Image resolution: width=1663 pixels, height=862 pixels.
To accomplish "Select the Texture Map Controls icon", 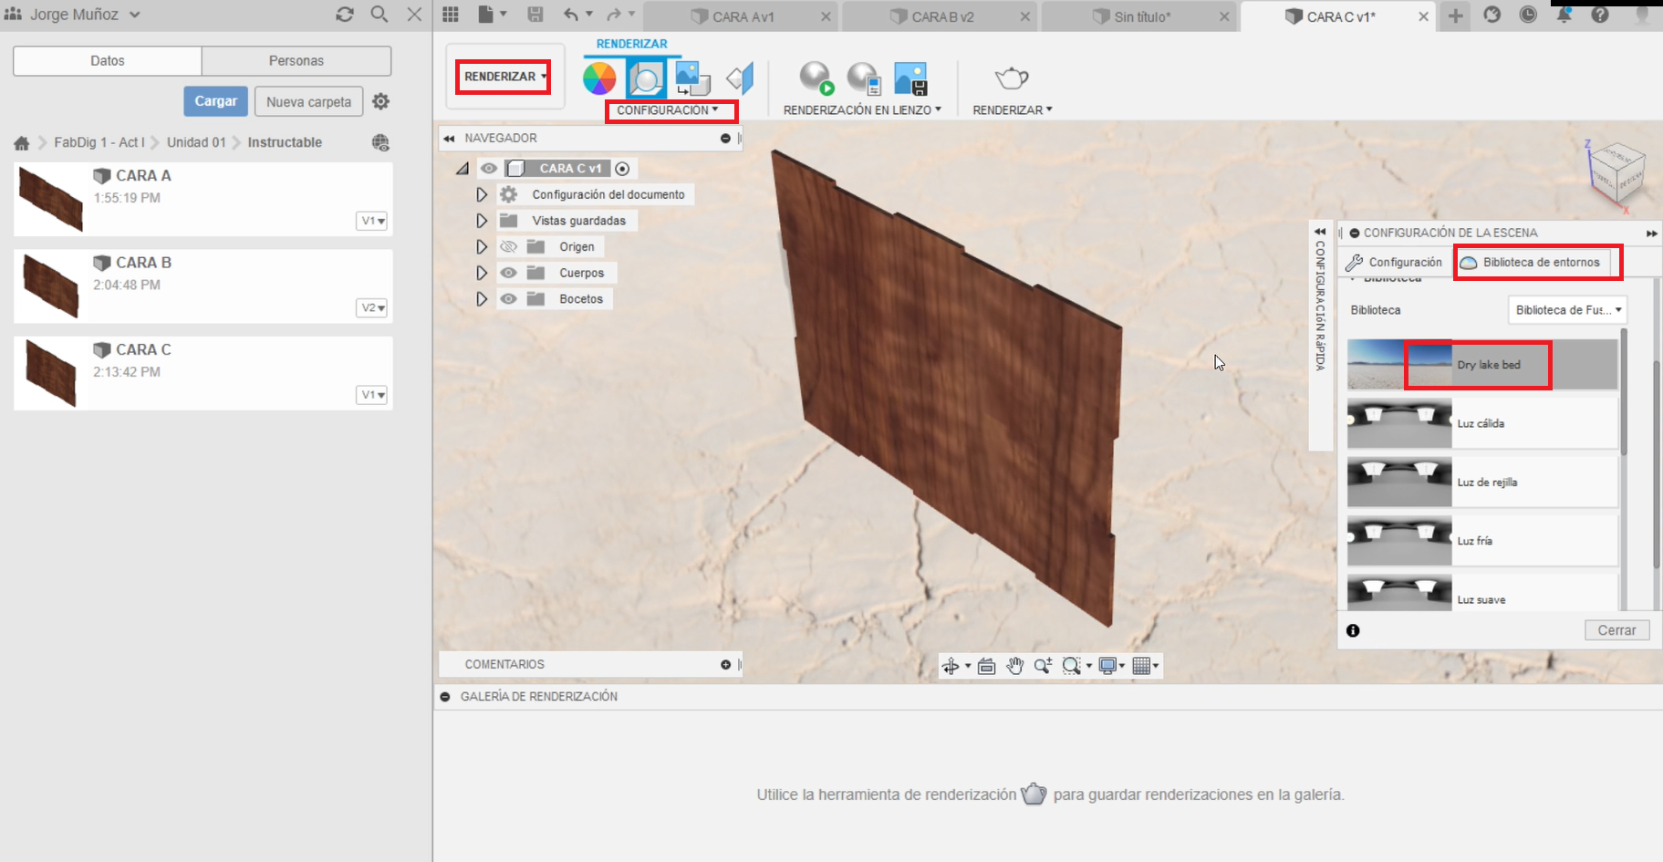I will (740, 78).
